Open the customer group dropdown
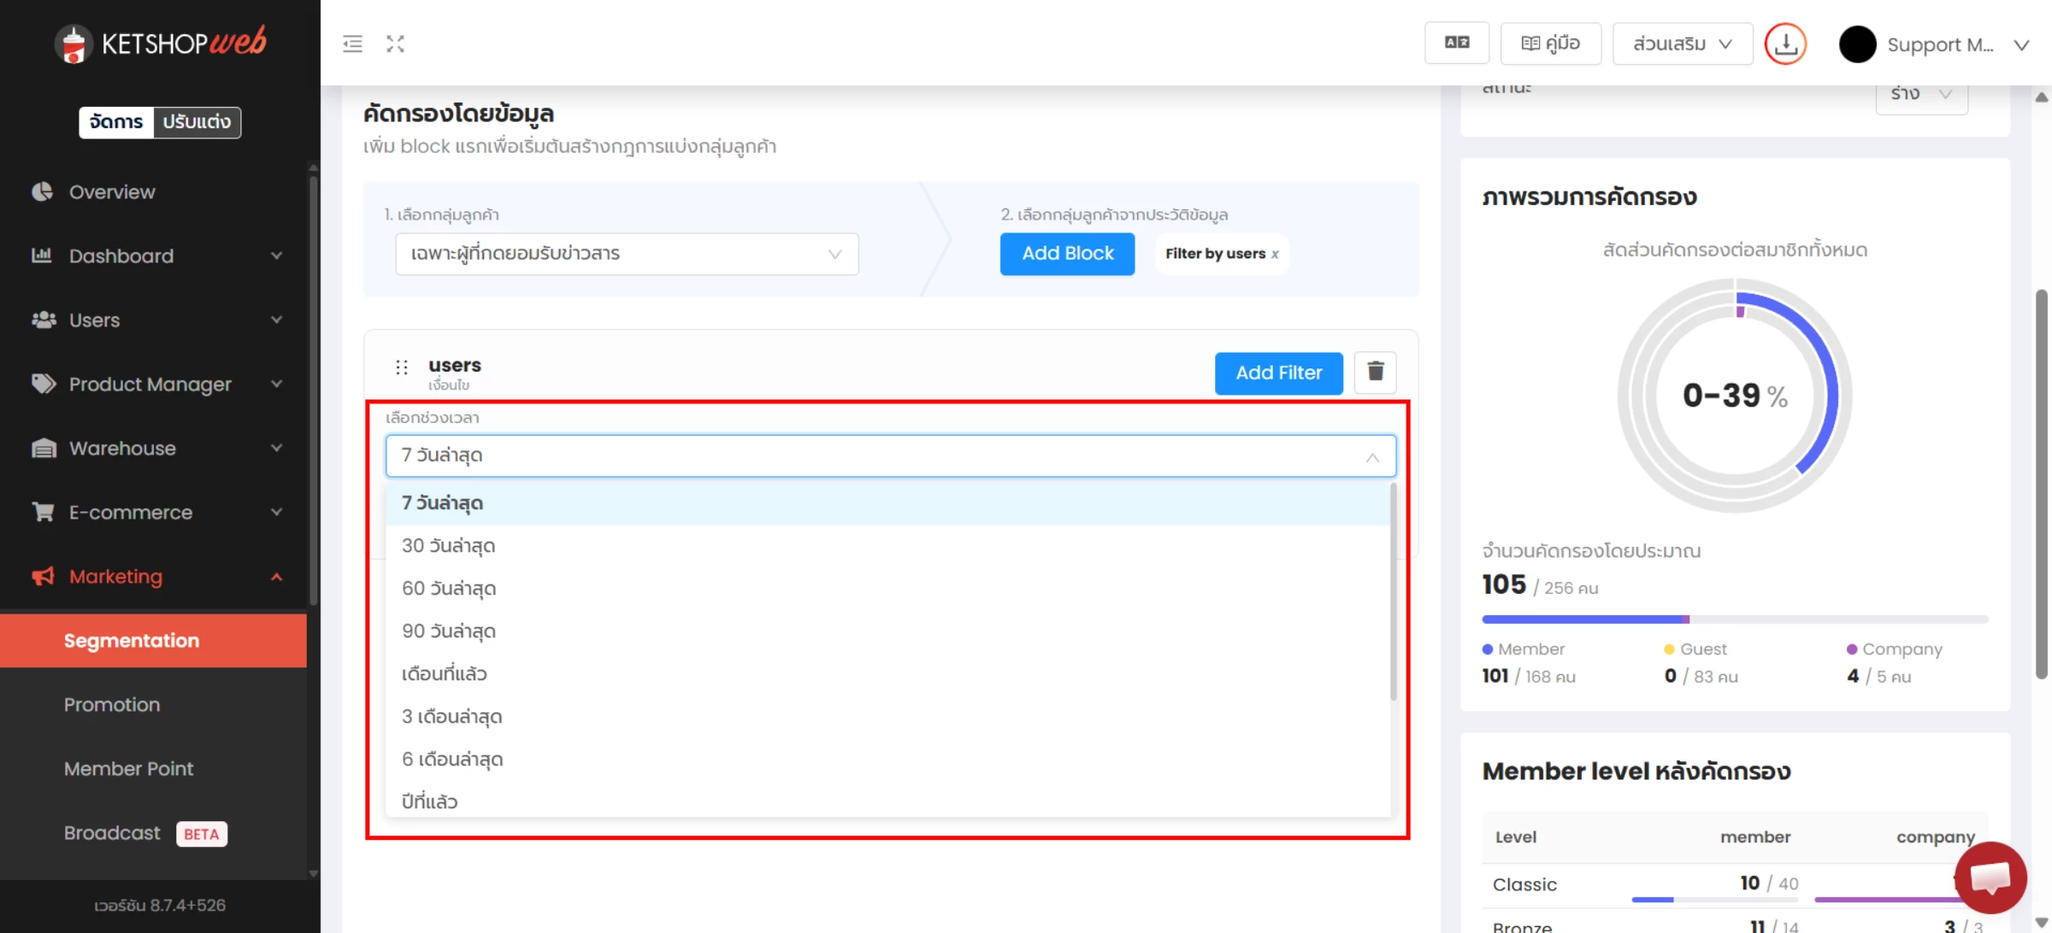2052x933 pixels. pyautogui.click(x=626, y=254)
